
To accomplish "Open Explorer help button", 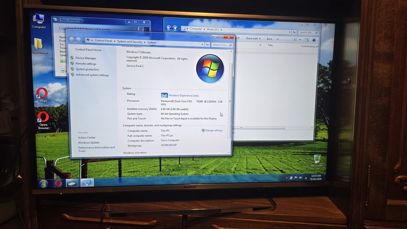I will 314,40.
